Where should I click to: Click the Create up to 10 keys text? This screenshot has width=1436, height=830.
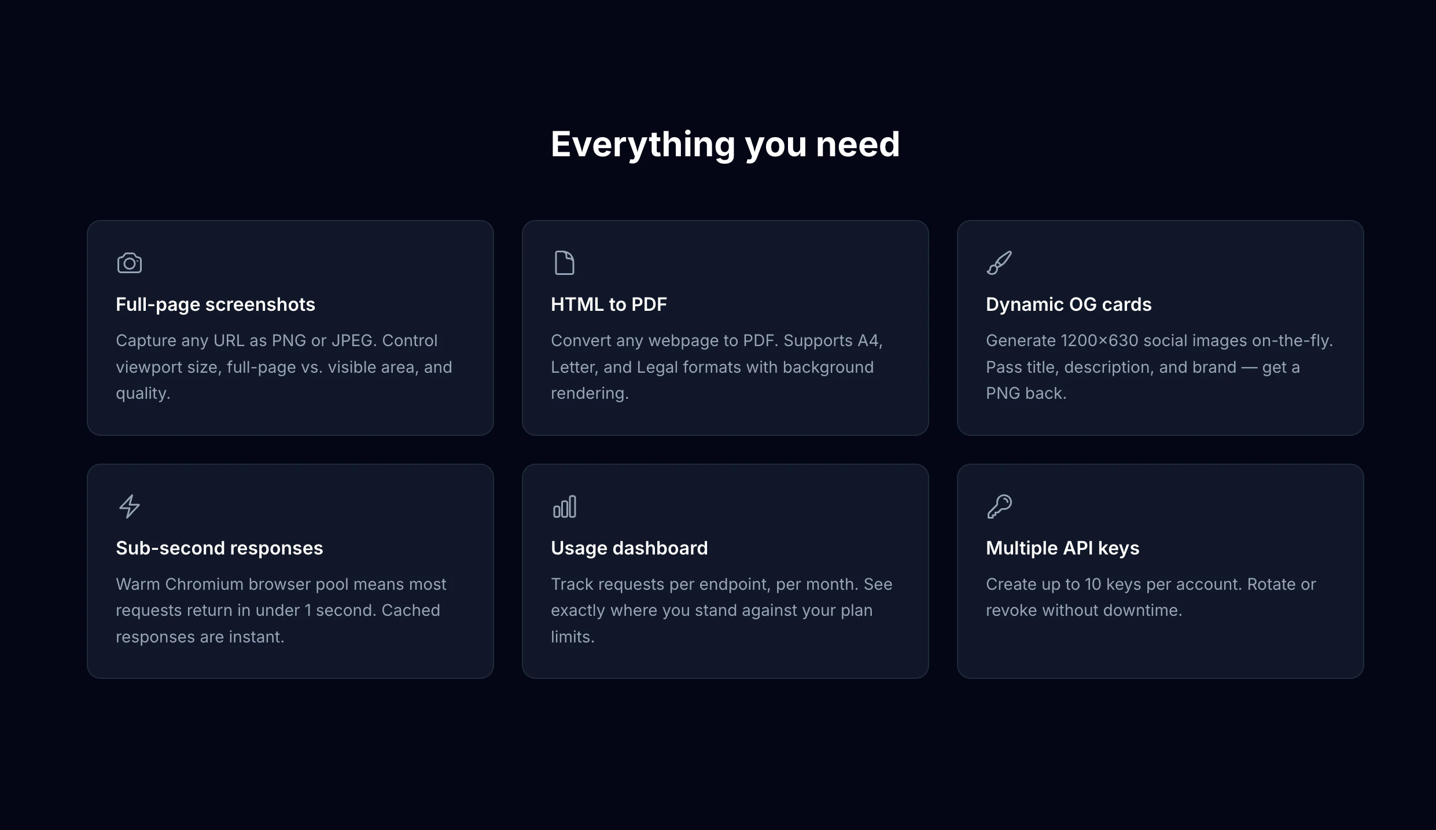(1150, 597)
